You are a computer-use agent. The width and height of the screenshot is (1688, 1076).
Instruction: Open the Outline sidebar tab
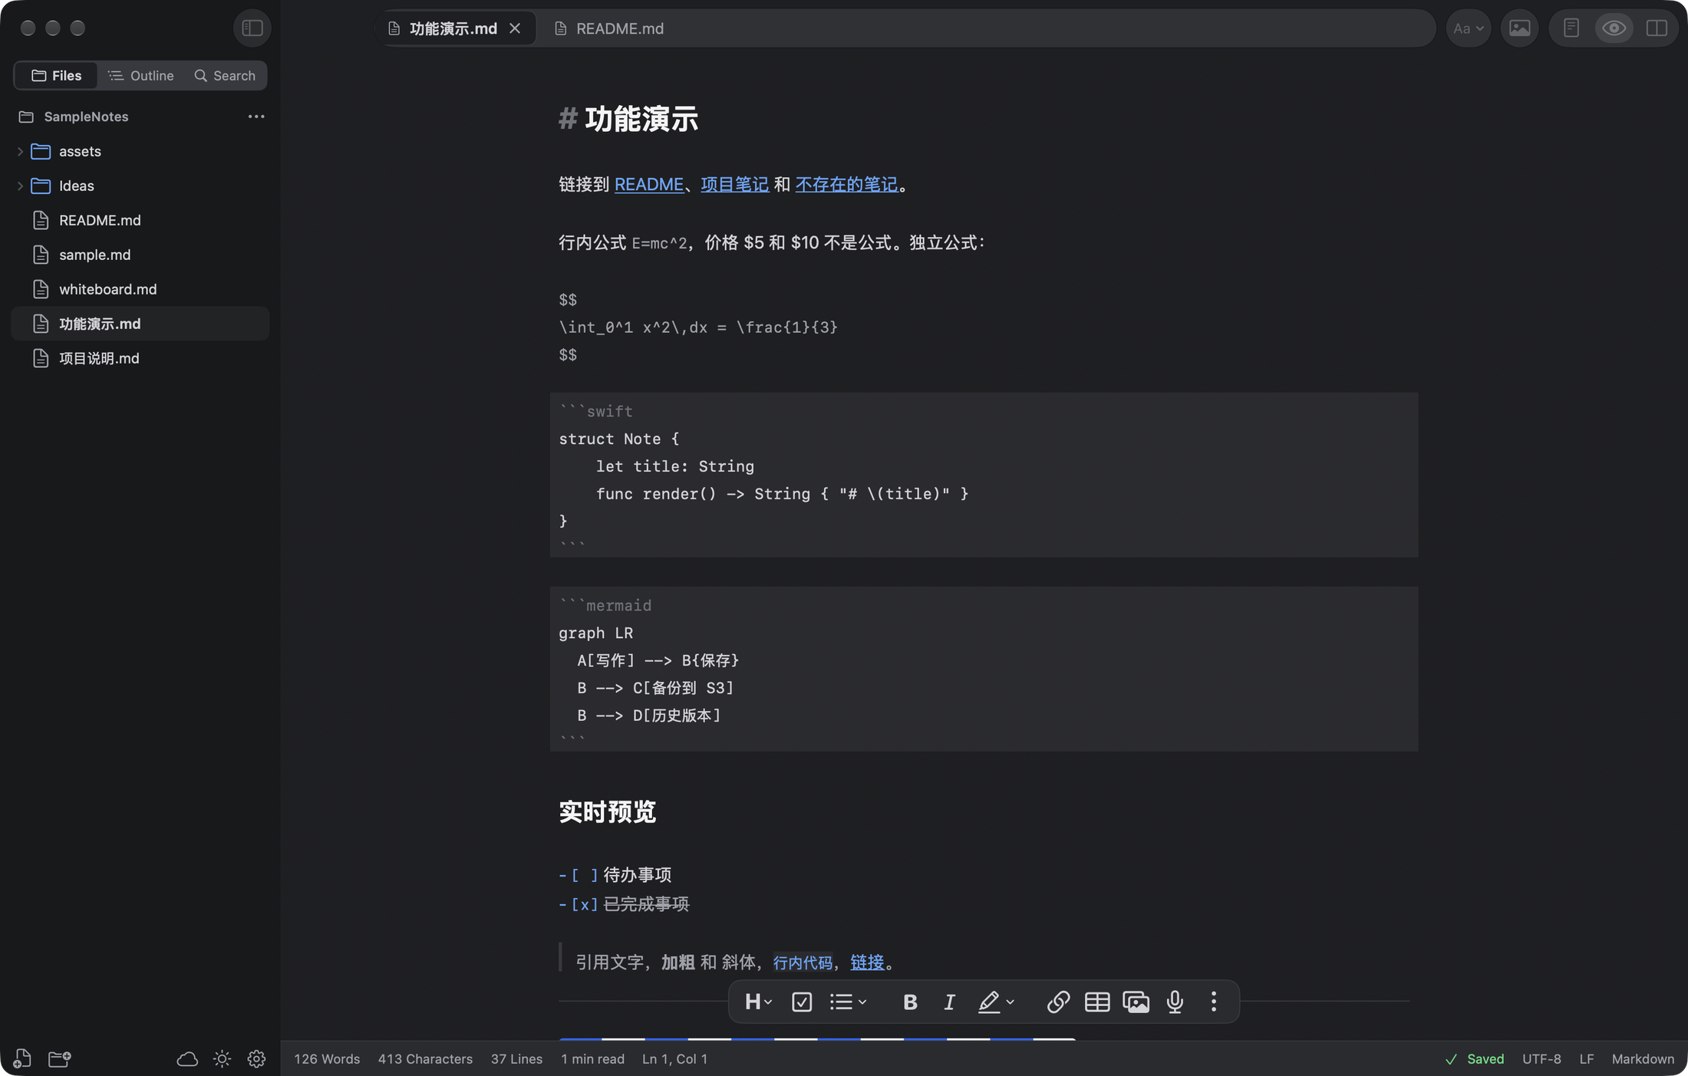[140, 75]
